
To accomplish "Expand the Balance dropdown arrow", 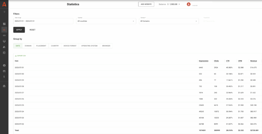I will 179,4.
